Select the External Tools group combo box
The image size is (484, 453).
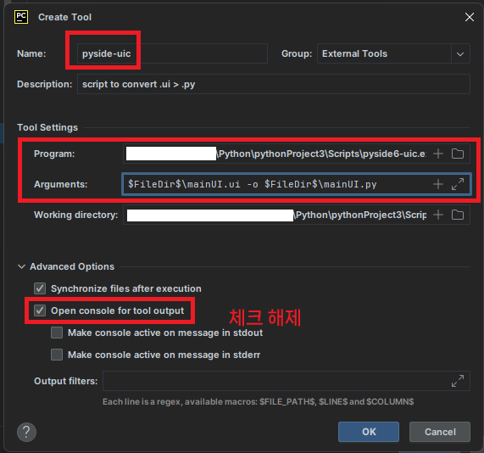[393, 53]
